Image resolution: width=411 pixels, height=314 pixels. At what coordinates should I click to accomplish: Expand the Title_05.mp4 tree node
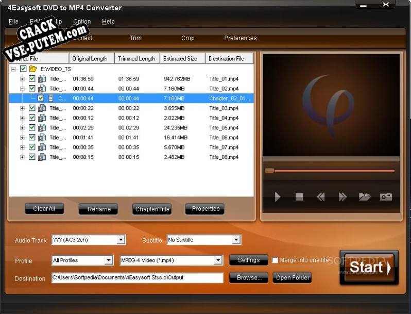click(x=22, y=128)
